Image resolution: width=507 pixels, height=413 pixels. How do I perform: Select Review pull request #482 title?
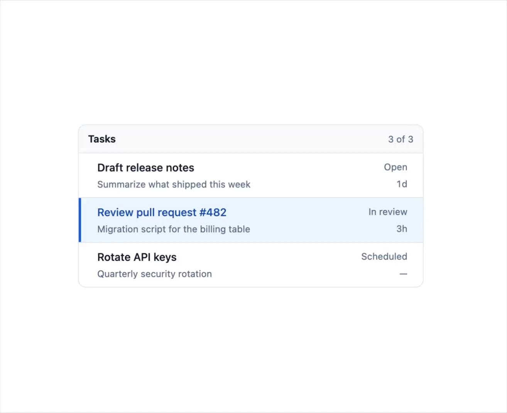(162, 213)
